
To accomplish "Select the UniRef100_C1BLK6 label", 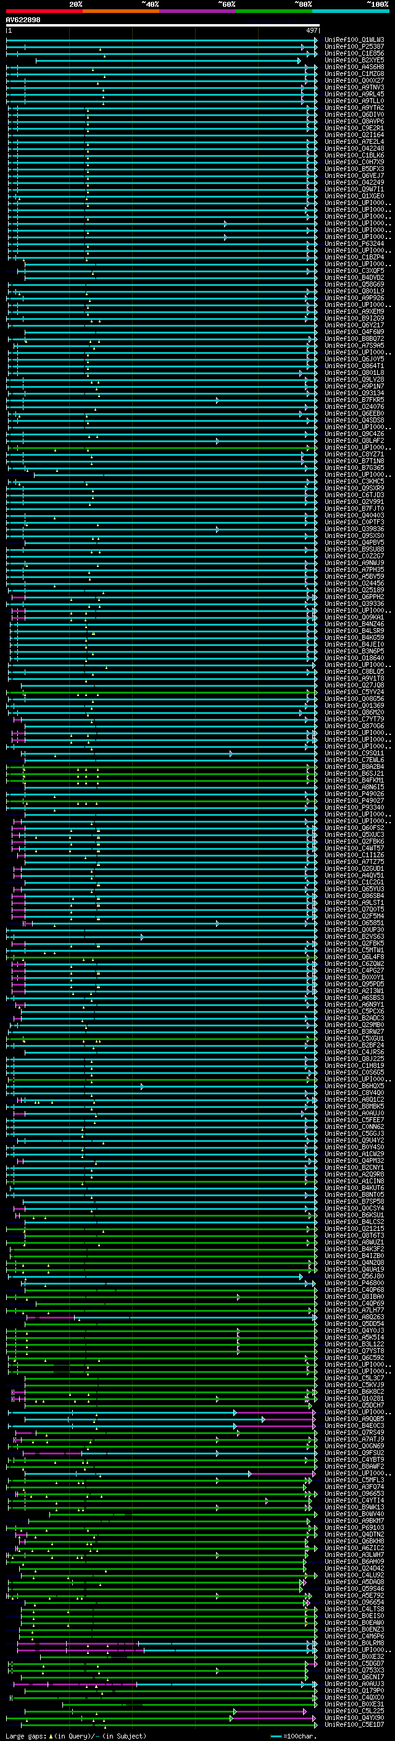I will [x=354, y=156].
